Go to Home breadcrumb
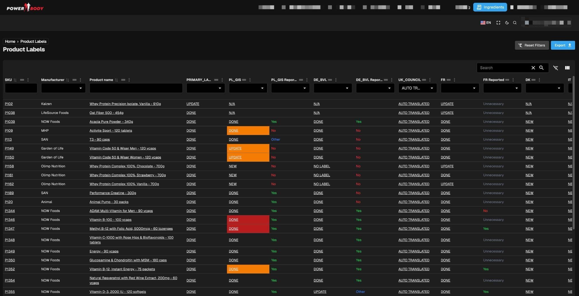Screen dimensions: 579x296 10,42
